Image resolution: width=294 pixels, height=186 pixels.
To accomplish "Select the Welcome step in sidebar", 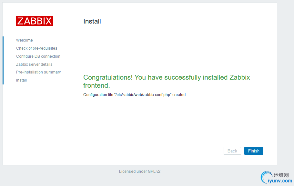I will click(x=25, y=40).
